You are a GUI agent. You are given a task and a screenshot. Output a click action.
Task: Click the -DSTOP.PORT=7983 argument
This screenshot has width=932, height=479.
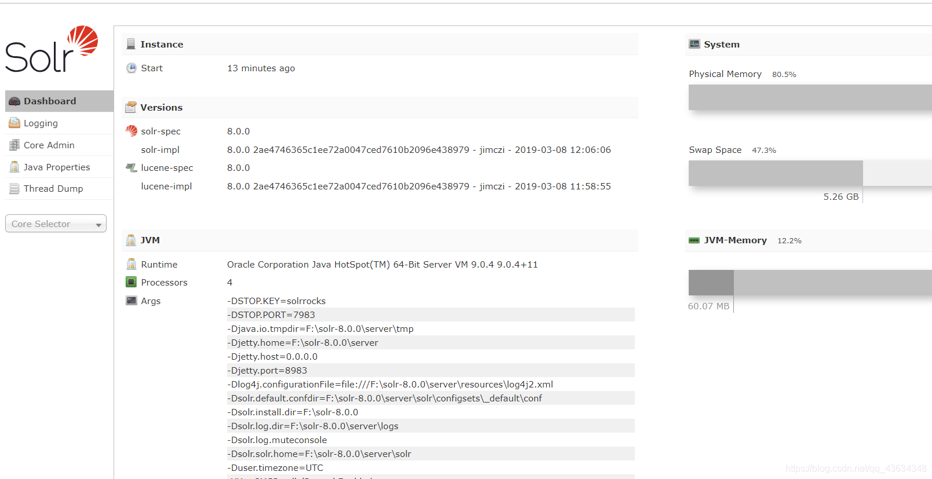tap(431, 315)
